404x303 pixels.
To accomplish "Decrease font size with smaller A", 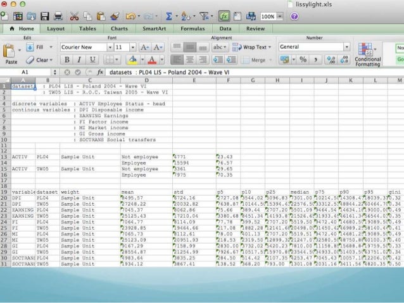I will (x=158, y=47).
